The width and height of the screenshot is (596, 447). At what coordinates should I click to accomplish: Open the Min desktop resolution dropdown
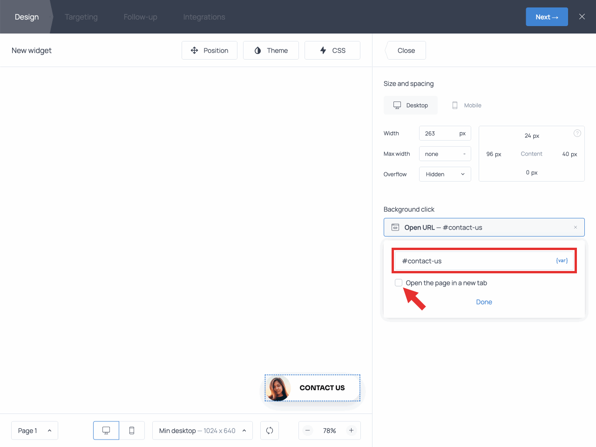(x=203, y=431)
